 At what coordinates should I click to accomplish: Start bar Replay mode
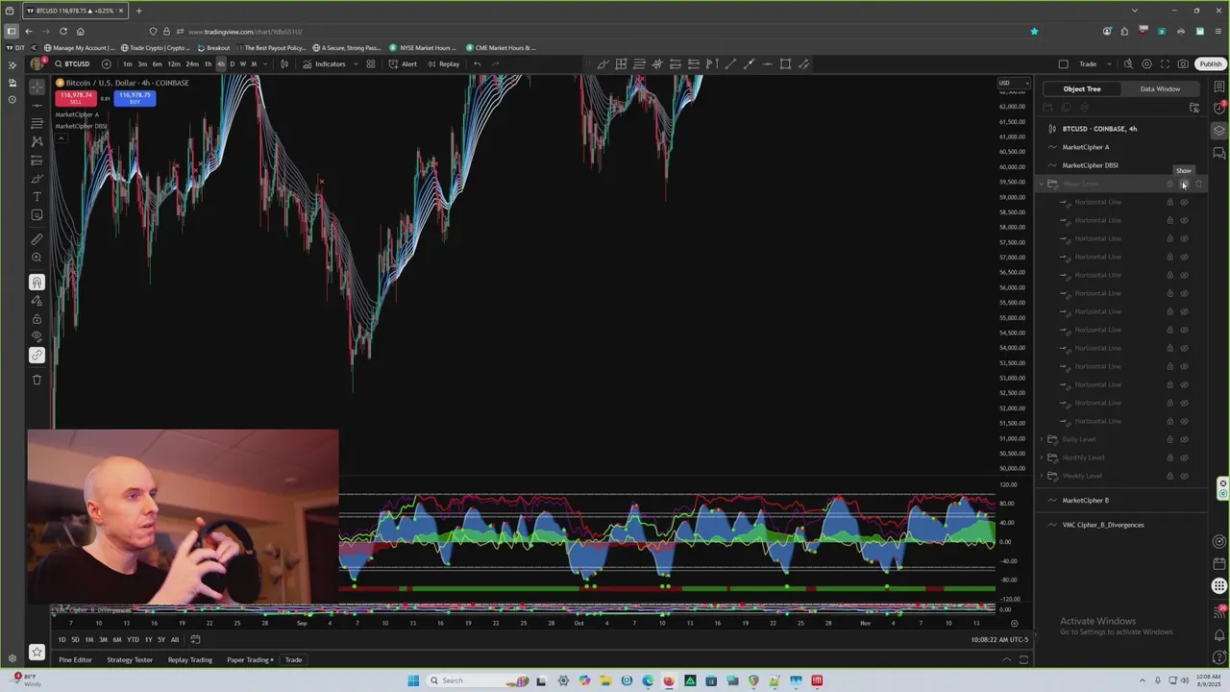(443, 64)
